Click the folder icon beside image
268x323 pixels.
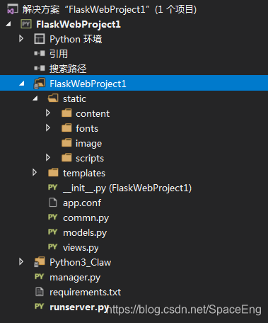[66, 142]
